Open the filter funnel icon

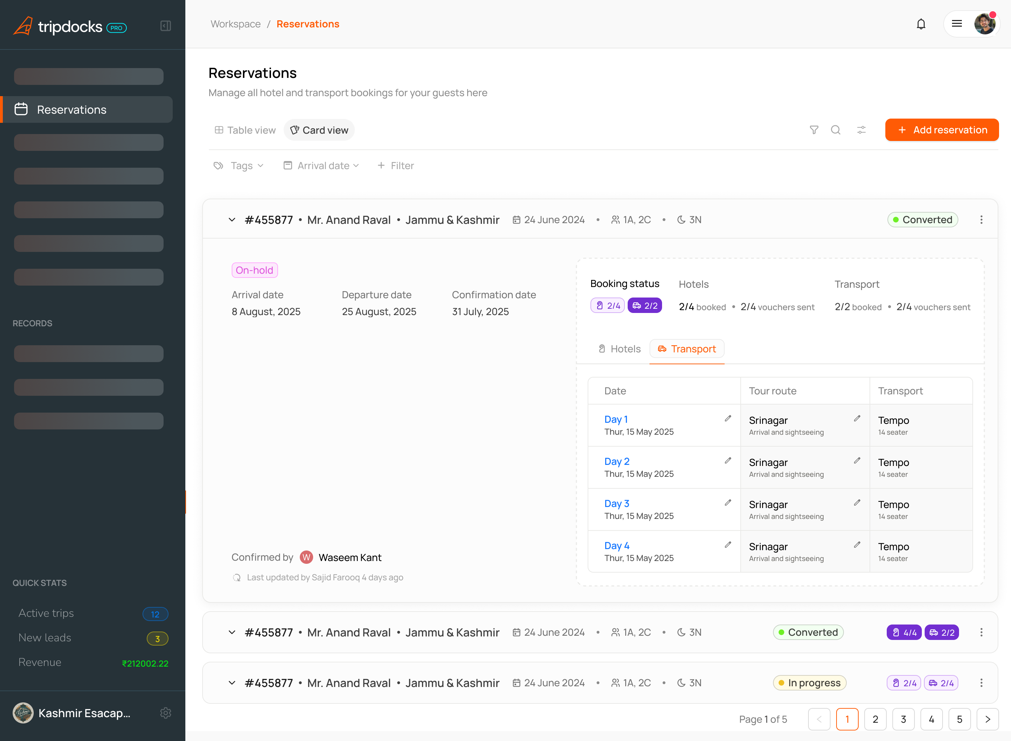pos(814,130)
